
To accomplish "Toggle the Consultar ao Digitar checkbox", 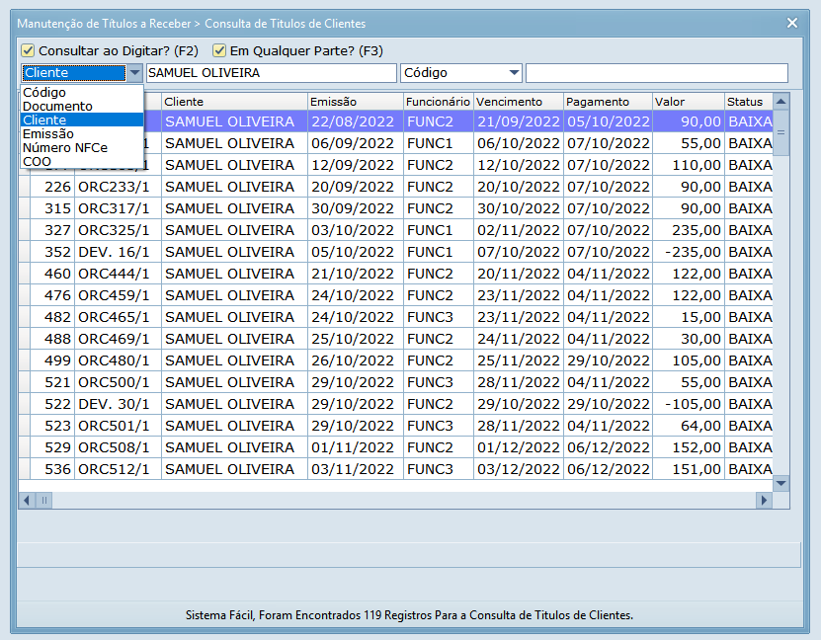I will (x=28, y=50).
